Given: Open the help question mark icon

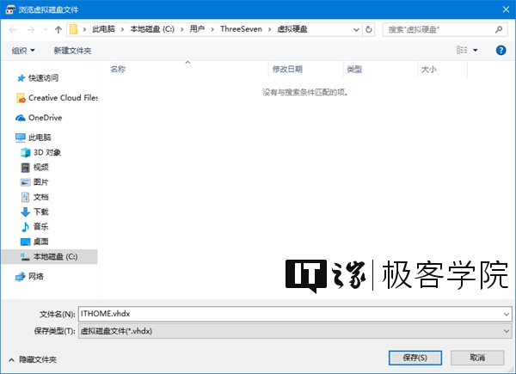Looking at the screenshot, I should pyautogui.click(x=501, y=50).
